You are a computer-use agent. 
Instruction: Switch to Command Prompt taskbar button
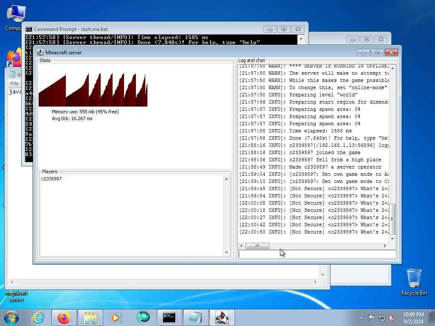click(x=169, y=318)
